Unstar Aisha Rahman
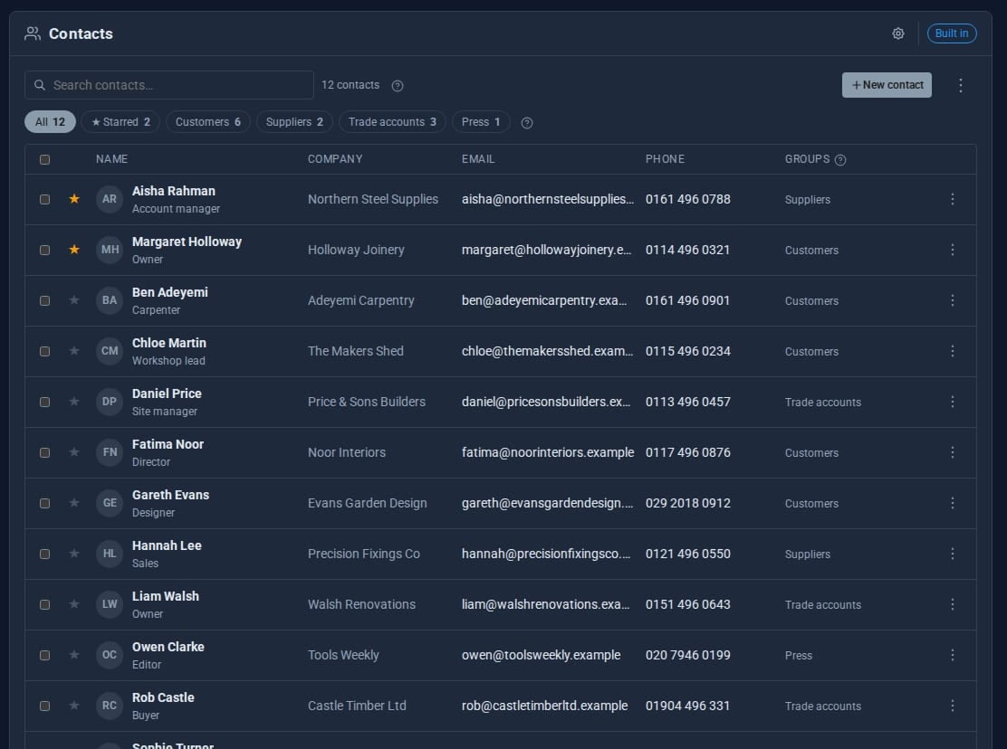 click(74, 199)
